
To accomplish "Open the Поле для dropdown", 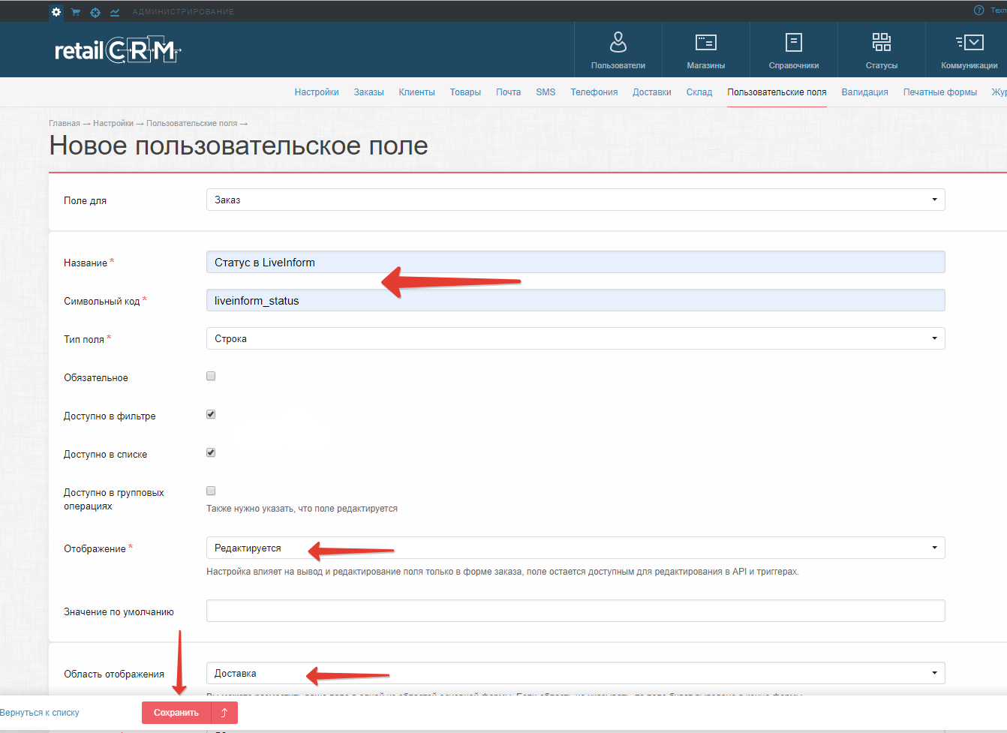I will (576, 200).
